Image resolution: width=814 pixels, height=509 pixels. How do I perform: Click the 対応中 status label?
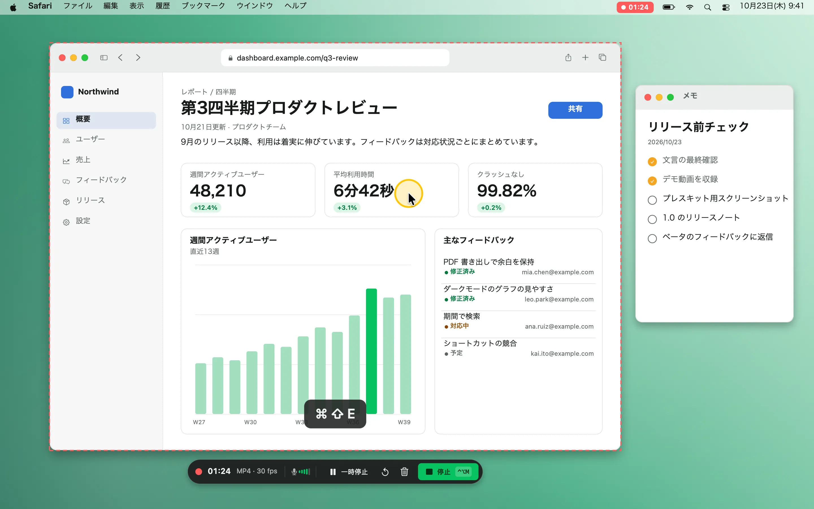pyautogui.click(x=459, y=325)
